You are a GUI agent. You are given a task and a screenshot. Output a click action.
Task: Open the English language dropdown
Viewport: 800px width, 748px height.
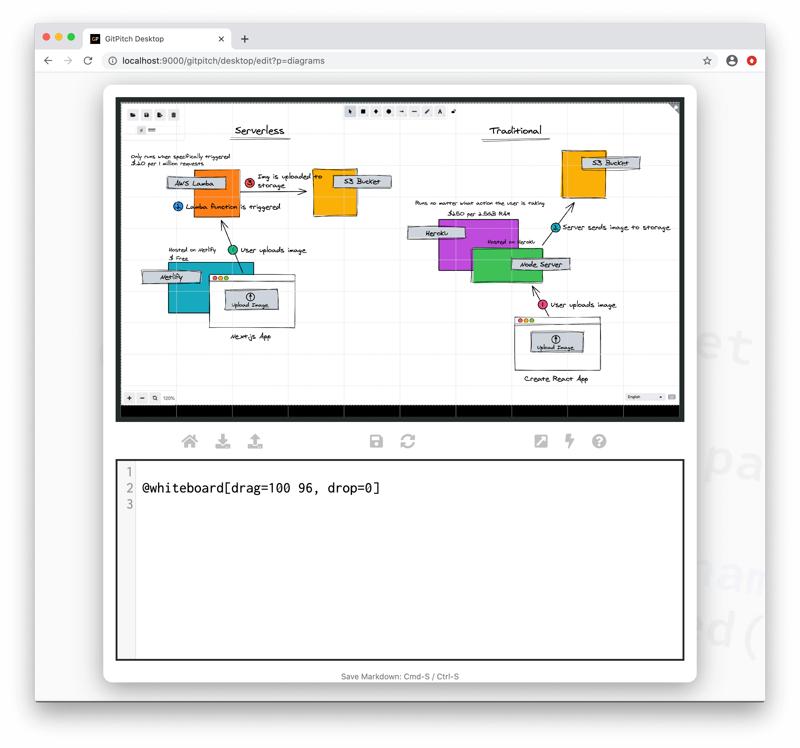[645, 397]
